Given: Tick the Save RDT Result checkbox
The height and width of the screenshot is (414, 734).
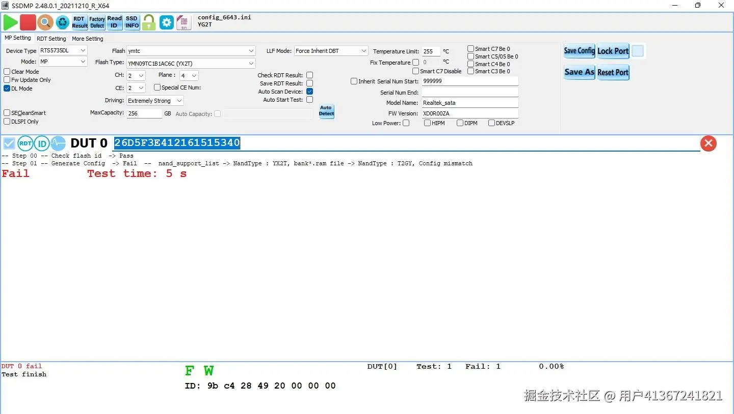Looking at the screenshot, I should (309, 83).
